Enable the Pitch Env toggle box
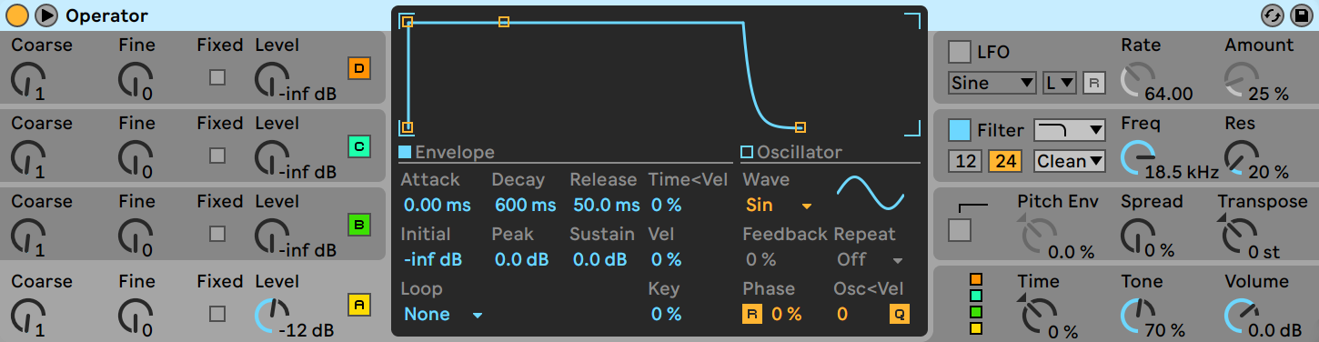 click(960, 231)
